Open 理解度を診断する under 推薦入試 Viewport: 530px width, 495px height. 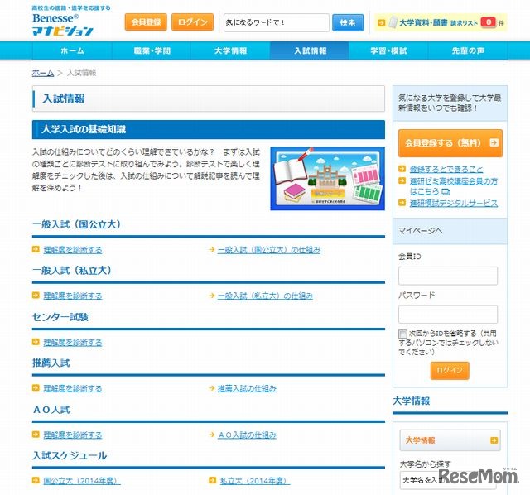coord(73,388)
